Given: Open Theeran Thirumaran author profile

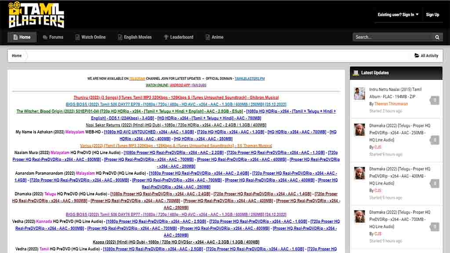Looking at the screenshot, I should [x=391, y=104].
